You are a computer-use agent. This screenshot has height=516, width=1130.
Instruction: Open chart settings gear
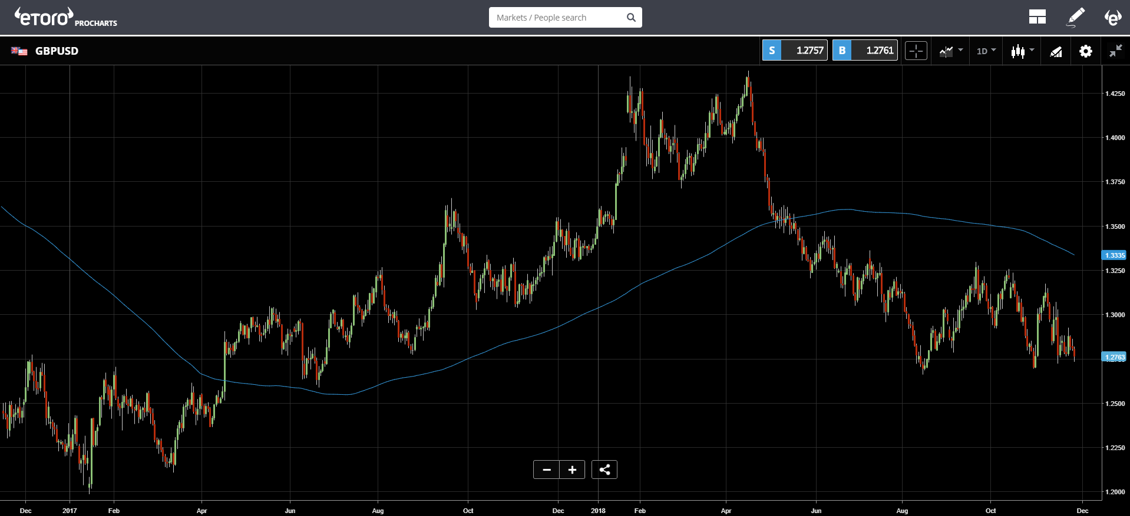1085,51
